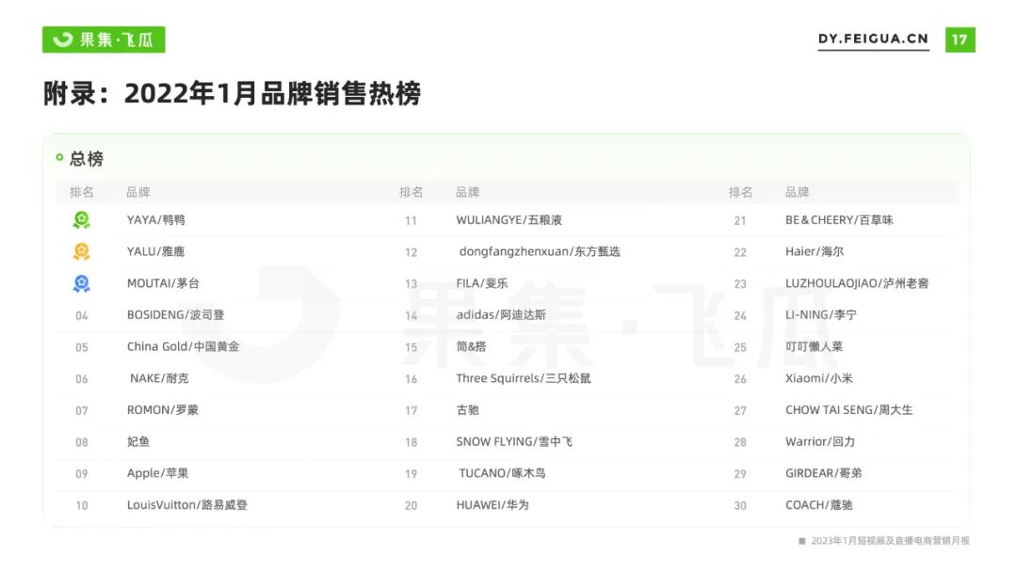Image resolution: width=1017 pixels, height=572 pixels.
Task: Select the China Gold/中国黄金 entry
Action: click(183, 346)
